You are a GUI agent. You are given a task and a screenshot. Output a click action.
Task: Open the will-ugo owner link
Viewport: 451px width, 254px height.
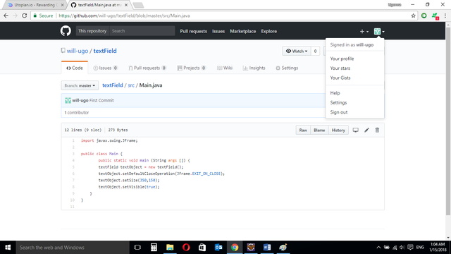pos(78,51)
